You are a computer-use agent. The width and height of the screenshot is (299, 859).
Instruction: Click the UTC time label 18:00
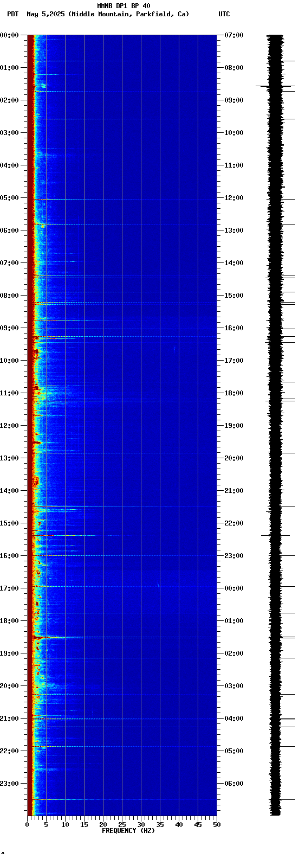[234, 393]
